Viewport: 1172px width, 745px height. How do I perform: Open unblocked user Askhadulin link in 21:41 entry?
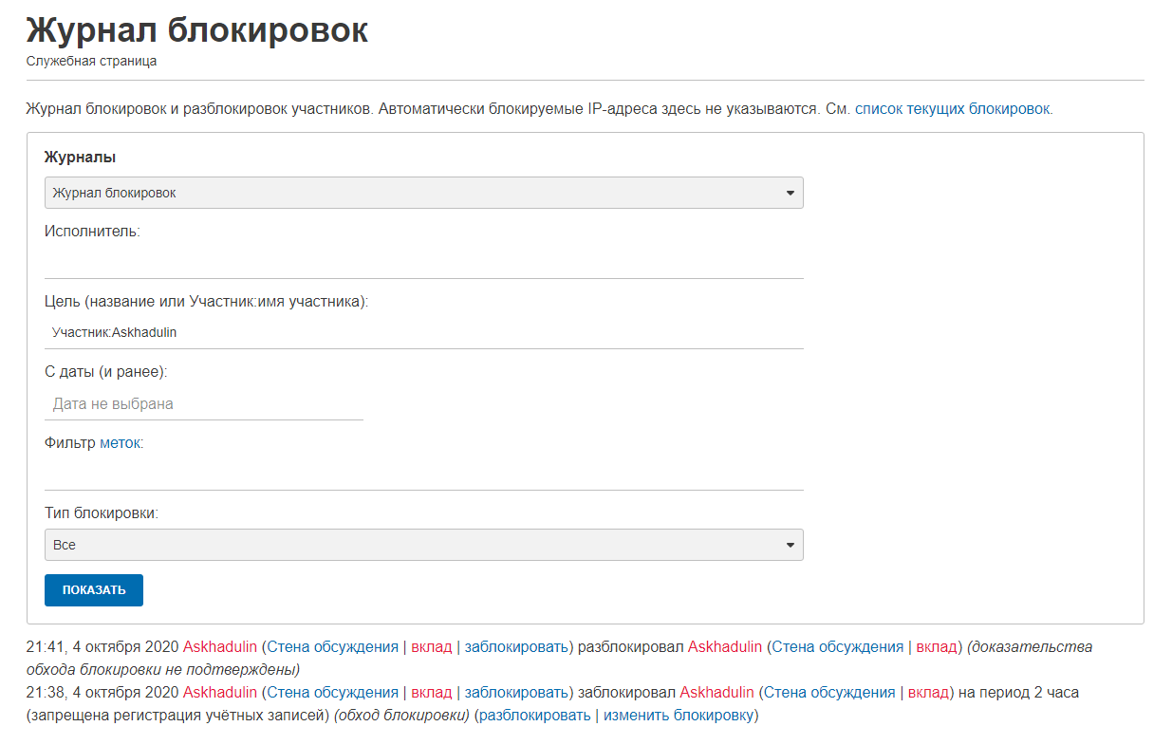(724, 647)
